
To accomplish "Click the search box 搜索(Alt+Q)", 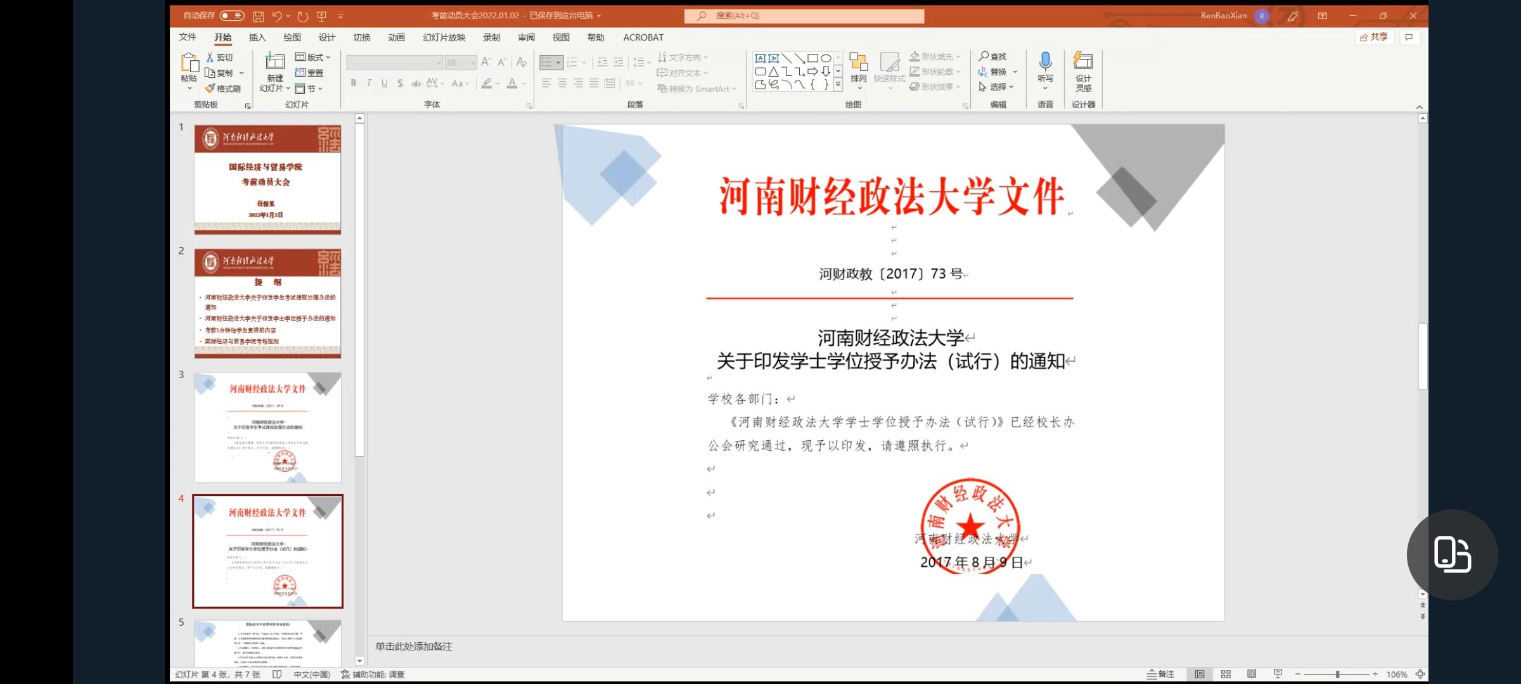I will click(804, 16).
